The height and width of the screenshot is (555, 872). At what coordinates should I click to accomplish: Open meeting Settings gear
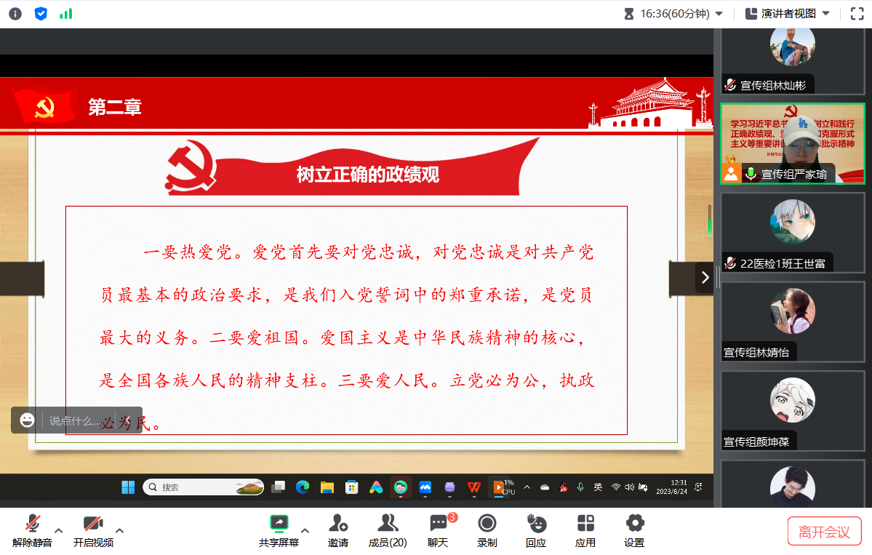(634, 530)
